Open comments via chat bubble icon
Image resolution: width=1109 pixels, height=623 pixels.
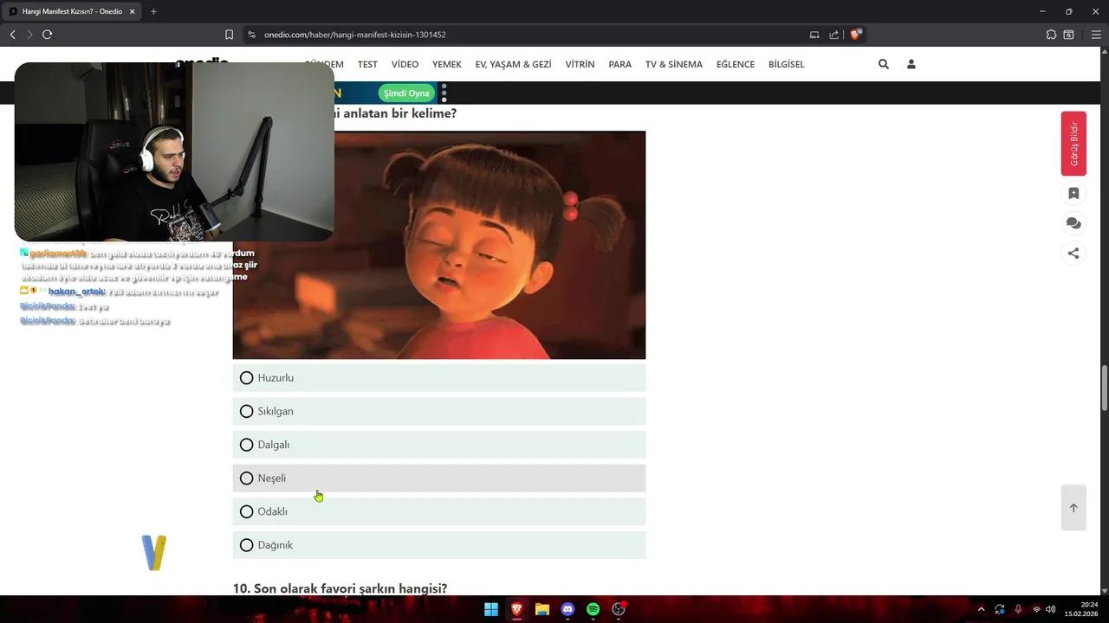coord(1073,223)
